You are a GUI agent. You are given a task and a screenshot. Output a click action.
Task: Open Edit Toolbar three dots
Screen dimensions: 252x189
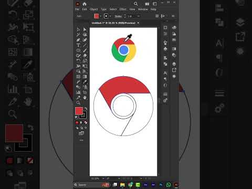click(x=81, y=140)
